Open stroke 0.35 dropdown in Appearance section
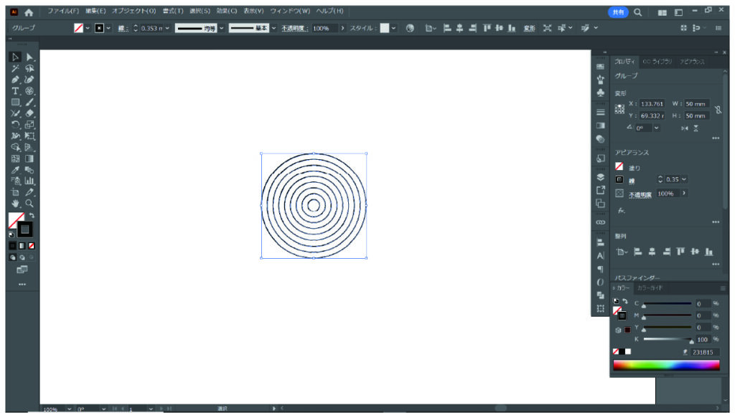735x418 pixels. click(684, 179)
